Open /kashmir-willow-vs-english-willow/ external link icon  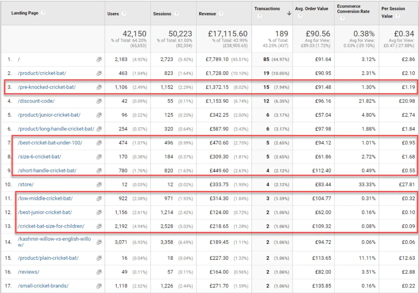(x=99, y=242)
